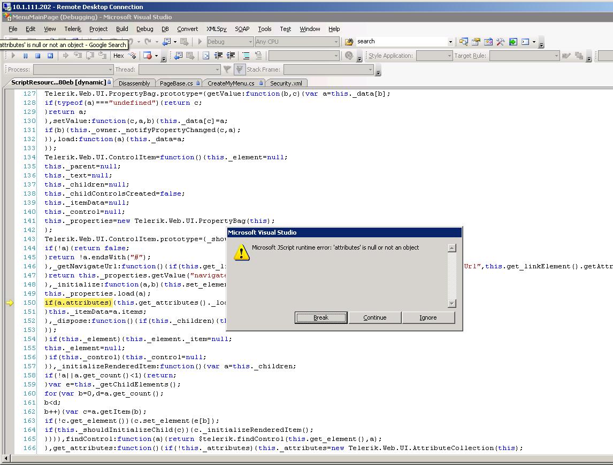613x465 pixels.
Task: Click the Step Out icon
Action: [x=102, y=56]
